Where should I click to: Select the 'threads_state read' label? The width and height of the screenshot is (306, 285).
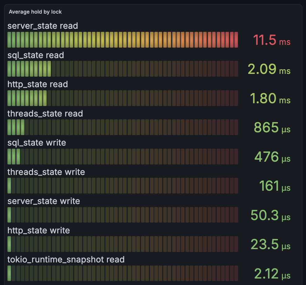click(x=45, y=114)
